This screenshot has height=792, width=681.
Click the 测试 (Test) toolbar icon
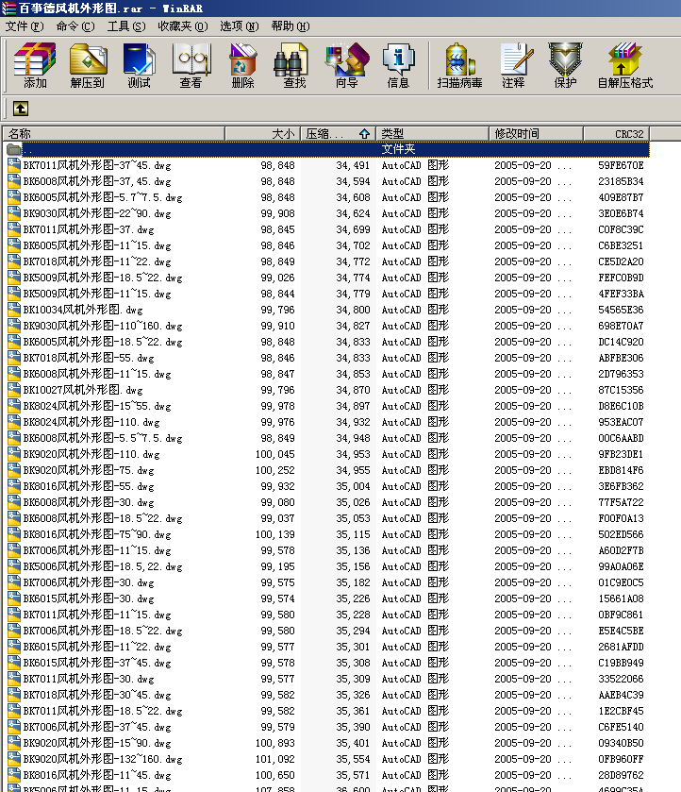139,66
